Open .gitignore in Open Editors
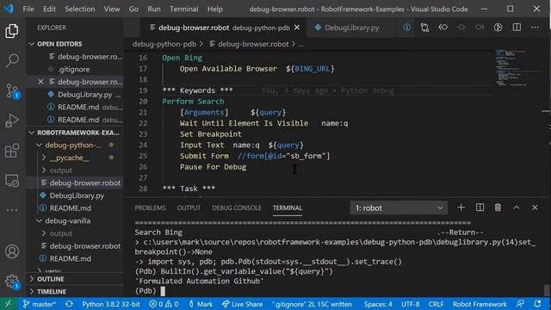 coord(73,69)
